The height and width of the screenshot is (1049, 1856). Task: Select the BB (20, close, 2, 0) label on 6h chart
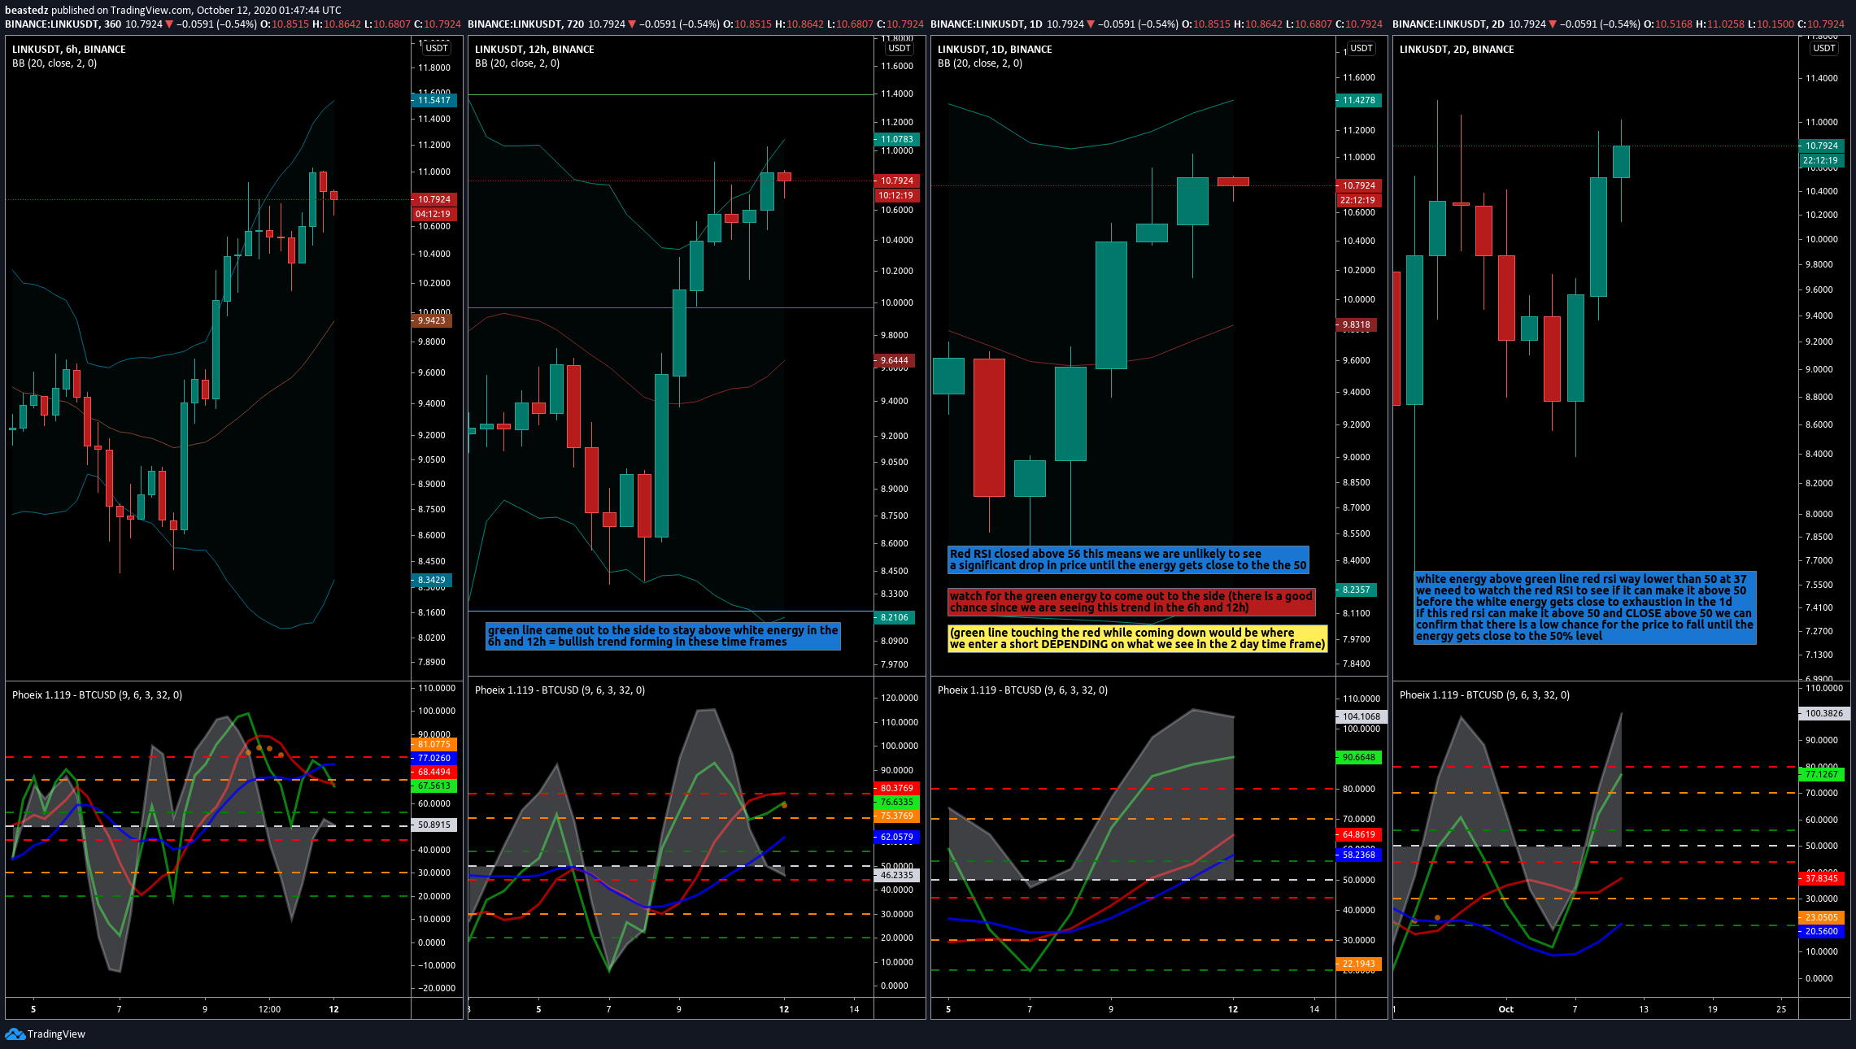[x=54, y=63]
